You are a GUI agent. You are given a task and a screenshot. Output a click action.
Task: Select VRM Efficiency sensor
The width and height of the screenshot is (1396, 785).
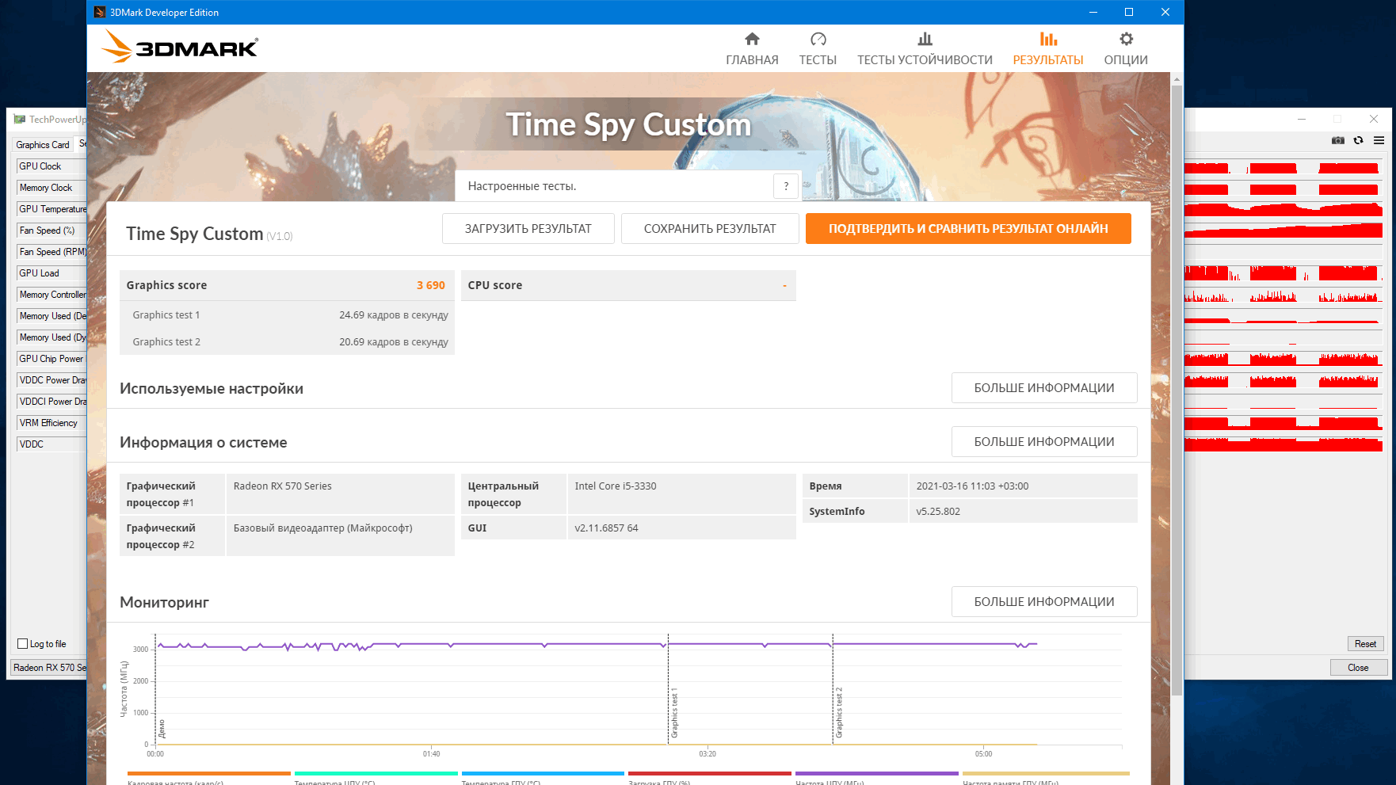[x=51, y=423]
